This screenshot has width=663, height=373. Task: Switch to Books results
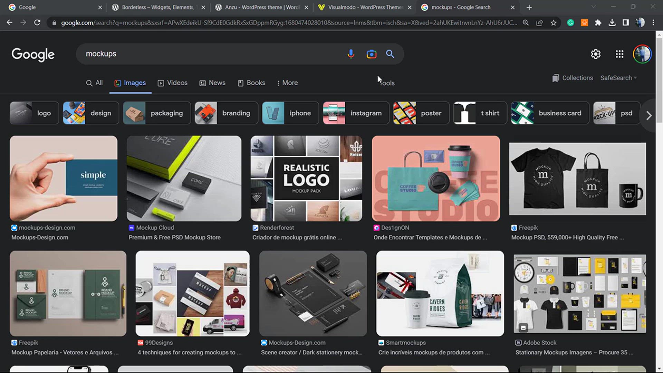[251, 83]
